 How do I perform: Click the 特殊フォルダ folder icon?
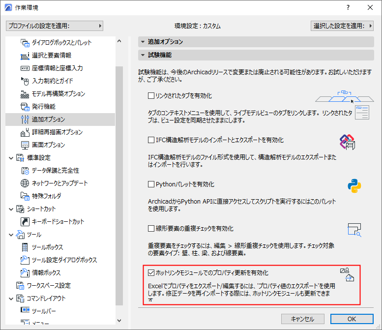(25, 196)
